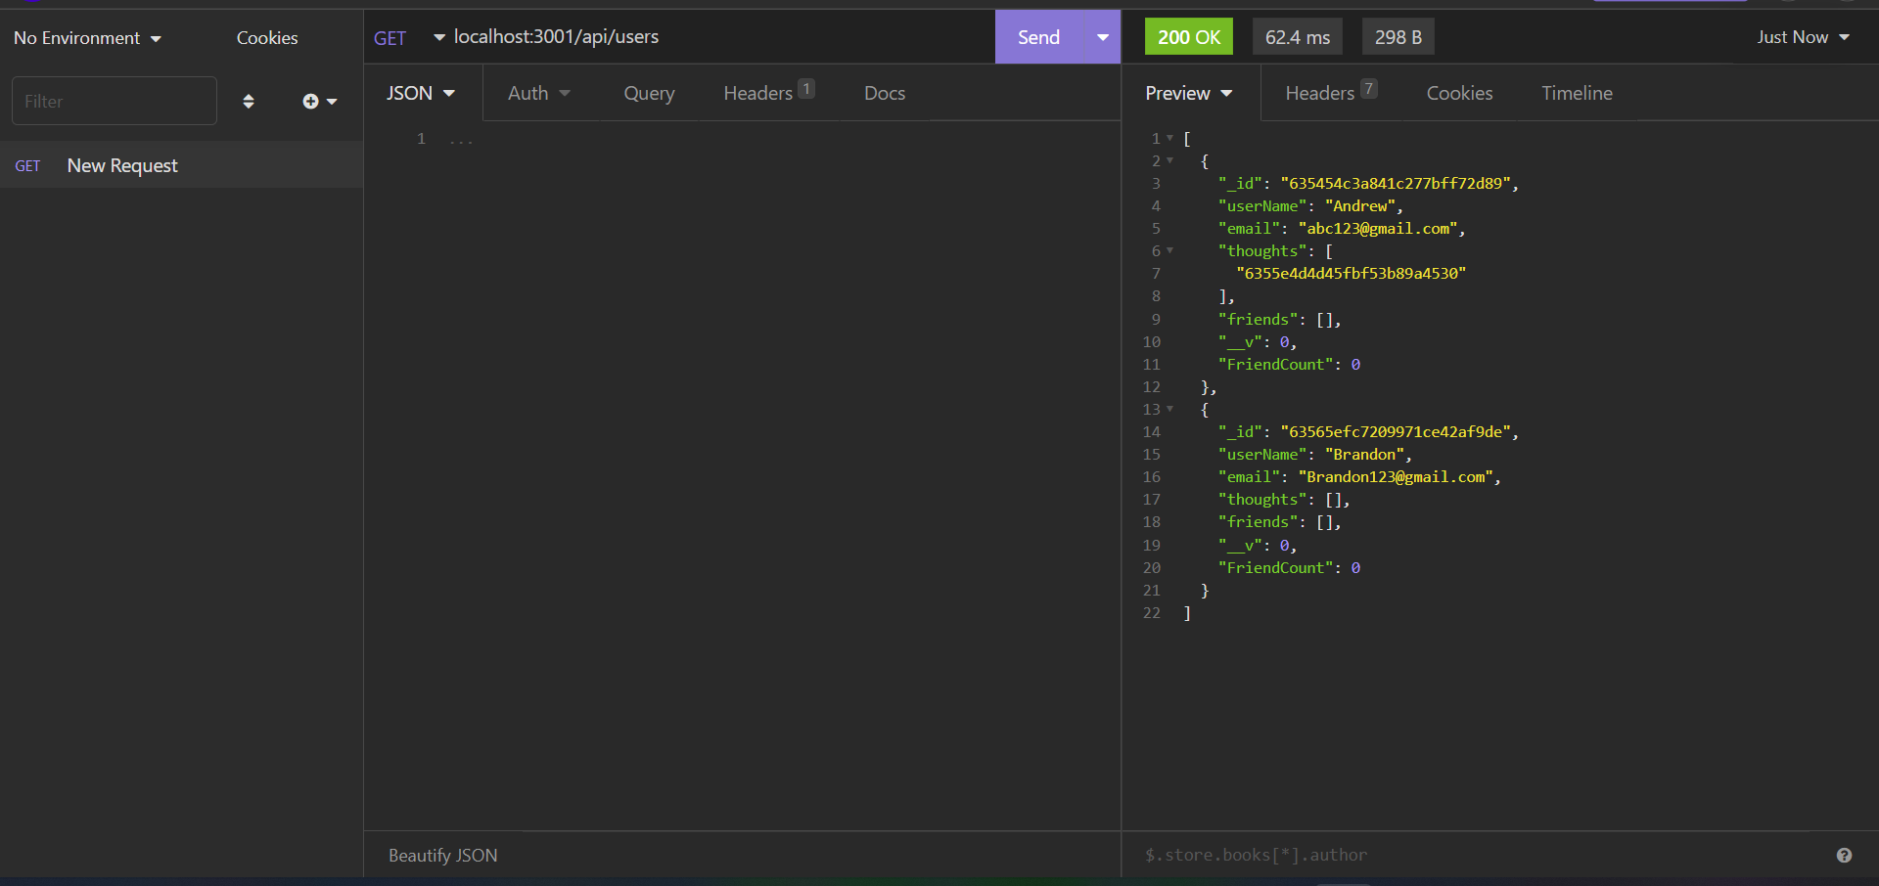Switch to the Timeline tab
This screenshot has height=886, width=1879.
click(x=1577, y=93)
